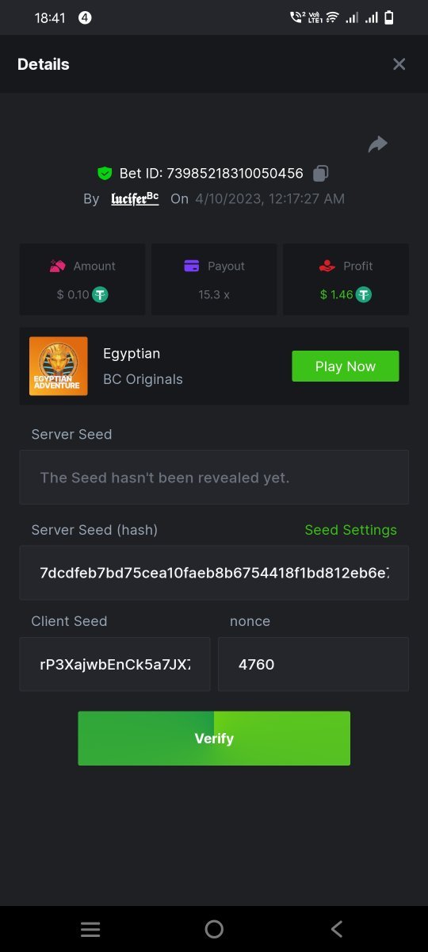Tap the Tether coin icon under Amount

tap(100, 294)
